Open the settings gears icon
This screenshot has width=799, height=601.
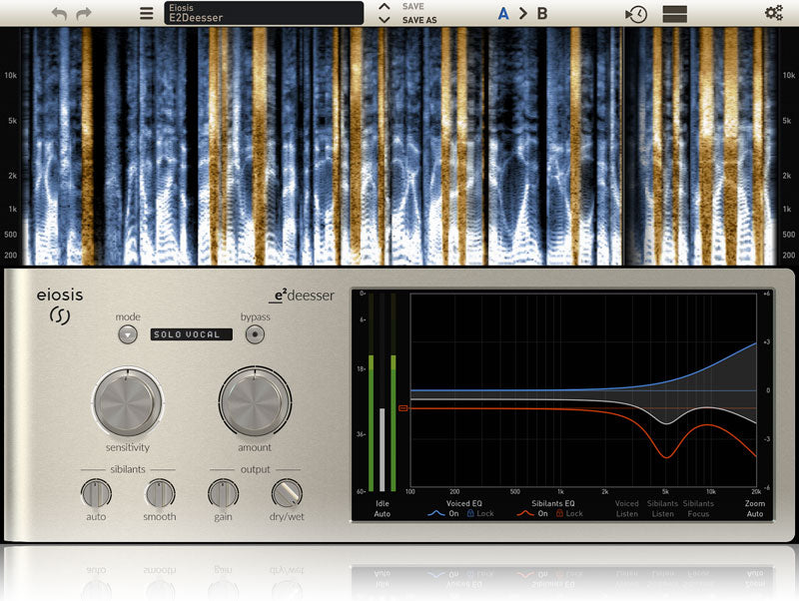pyautogui.click(x=774, y=13)
